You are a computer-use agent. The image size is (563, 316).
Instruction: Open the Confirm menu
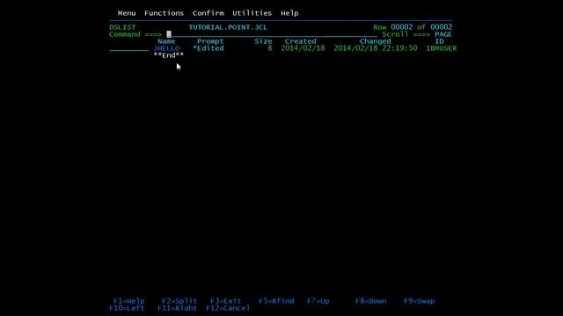(x=208, y=13)
